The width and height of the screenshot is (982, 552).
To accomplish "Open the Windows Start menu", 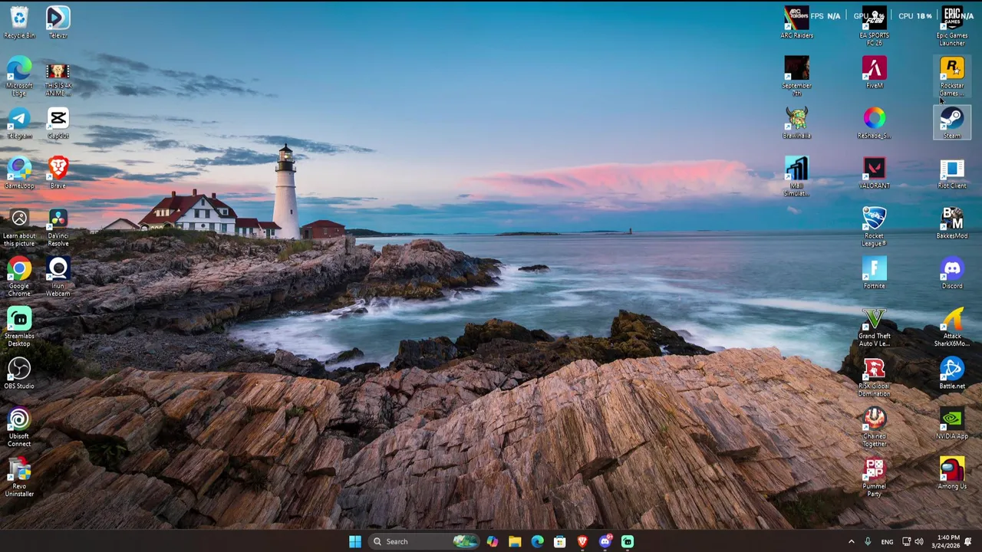I will (x=354, y=541).
